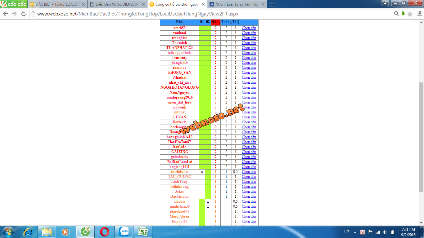Launch Opera from the taskbar
424x238 pixels.
point(105,232)
